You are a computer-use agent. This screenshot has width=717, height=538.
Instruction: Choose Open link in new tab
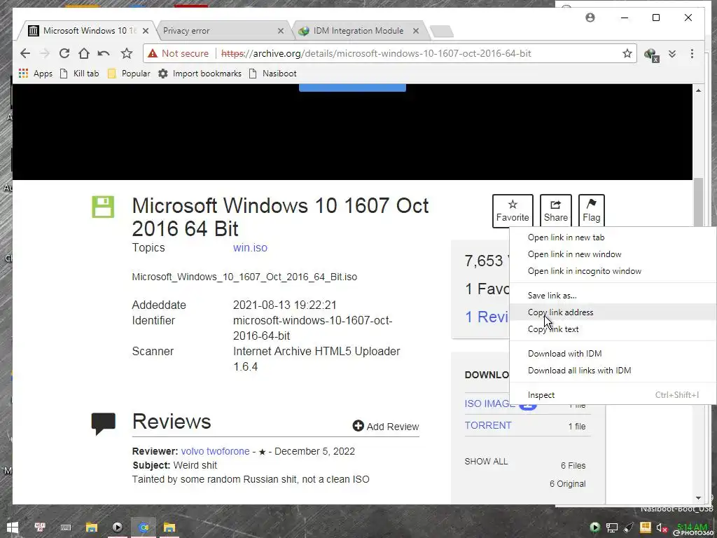pyautogui.click(x=613, y=237)
